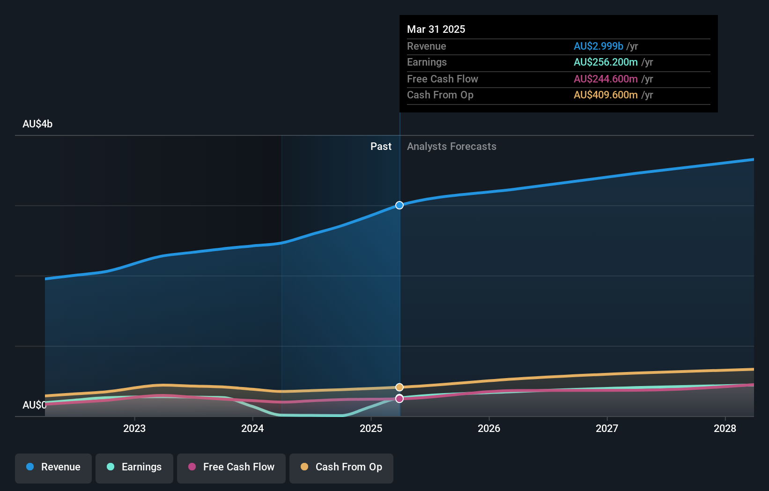Viewport: 769px width, 491px height.
Task: Click the yellow Cash From Op legend dot
Action: click(304, 467)
